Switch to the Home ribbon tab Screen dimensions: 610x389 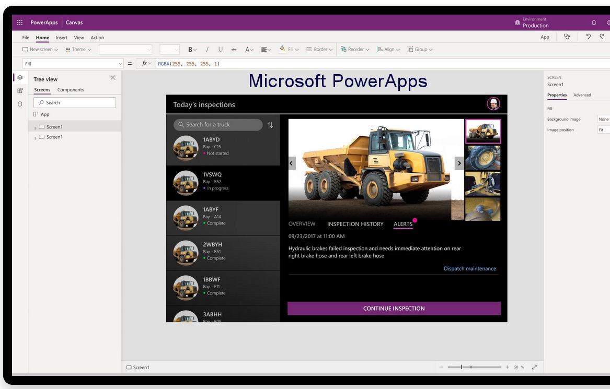(x=42, y=38)
